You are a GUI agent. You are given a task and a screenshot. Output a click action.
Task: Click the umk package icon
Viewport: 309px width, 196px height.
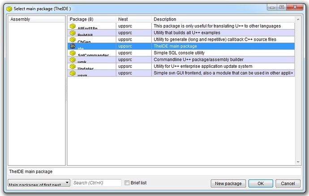[x=73, y=59]
